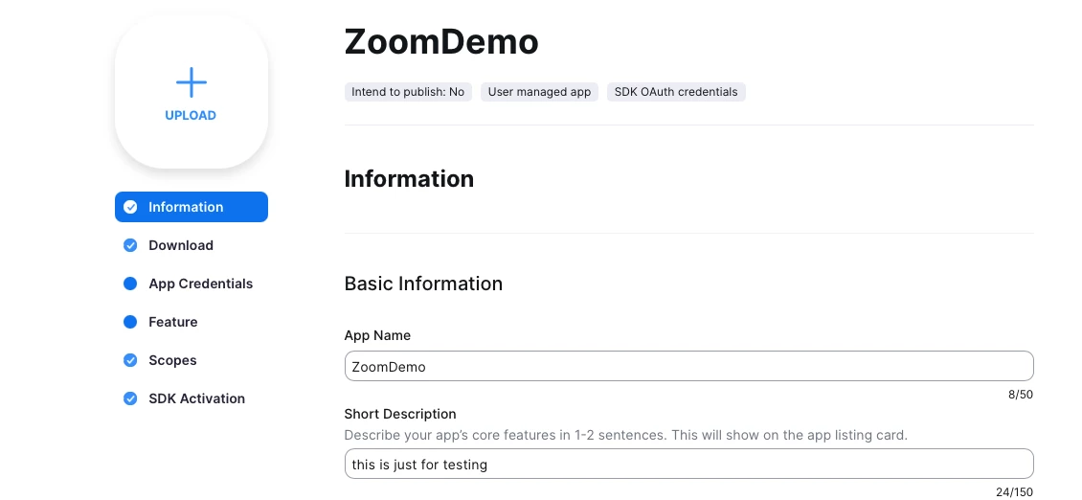Click the 'User managed app' tag

point(540,92)
